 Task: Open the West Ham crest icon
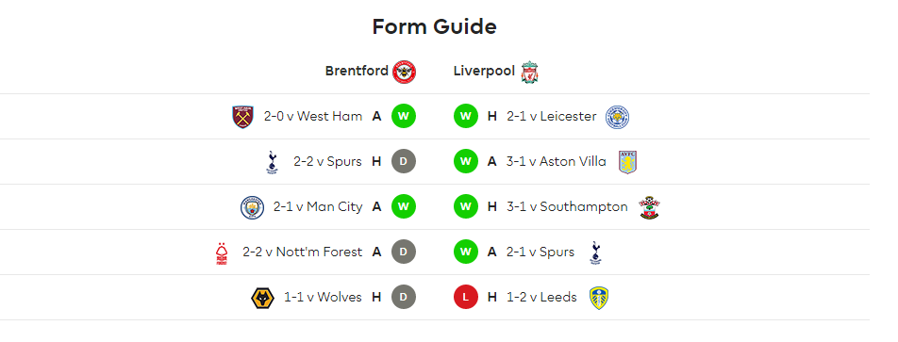(242, 117)
